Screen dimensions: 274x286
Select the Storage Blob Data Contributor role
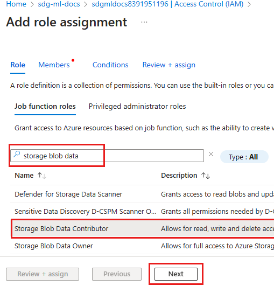click(x=61, y=229)
